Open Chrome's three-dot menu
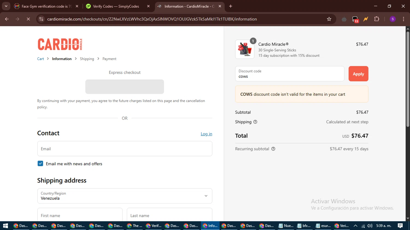 (x=403, y=19)
